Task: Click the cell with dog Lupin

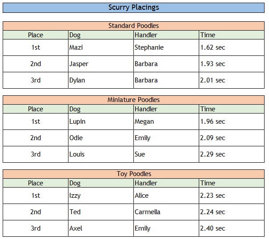Action: tap(100, 121)
